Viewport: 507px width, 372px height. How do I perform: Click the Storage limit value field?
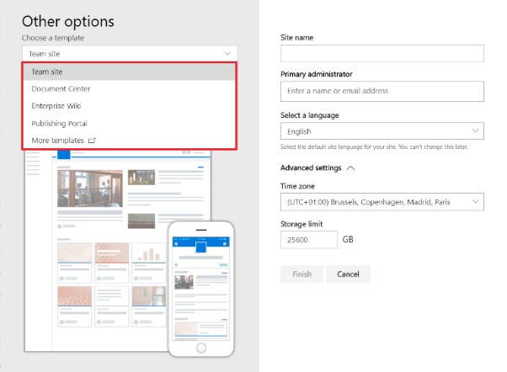[x=309, y=240]
